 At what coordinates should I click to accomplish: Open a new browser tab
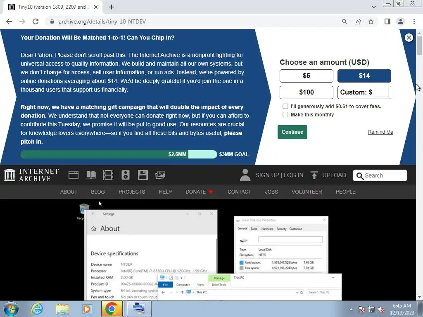tap(112, 7)
